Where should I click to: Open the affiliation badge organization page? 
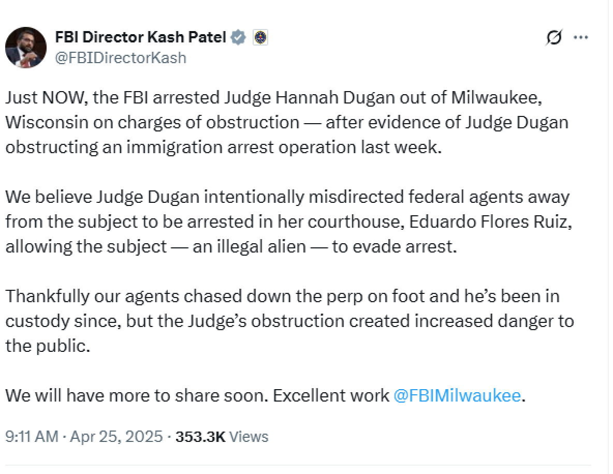[261, 37]
